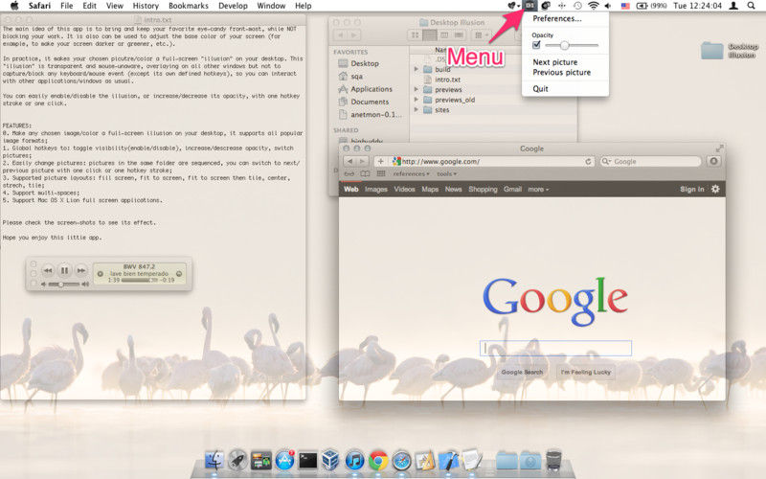The width and height of the screenshot is (766, 479).
Task: Click the Safari compass icon in the Dock
Action: click(401, 460)
